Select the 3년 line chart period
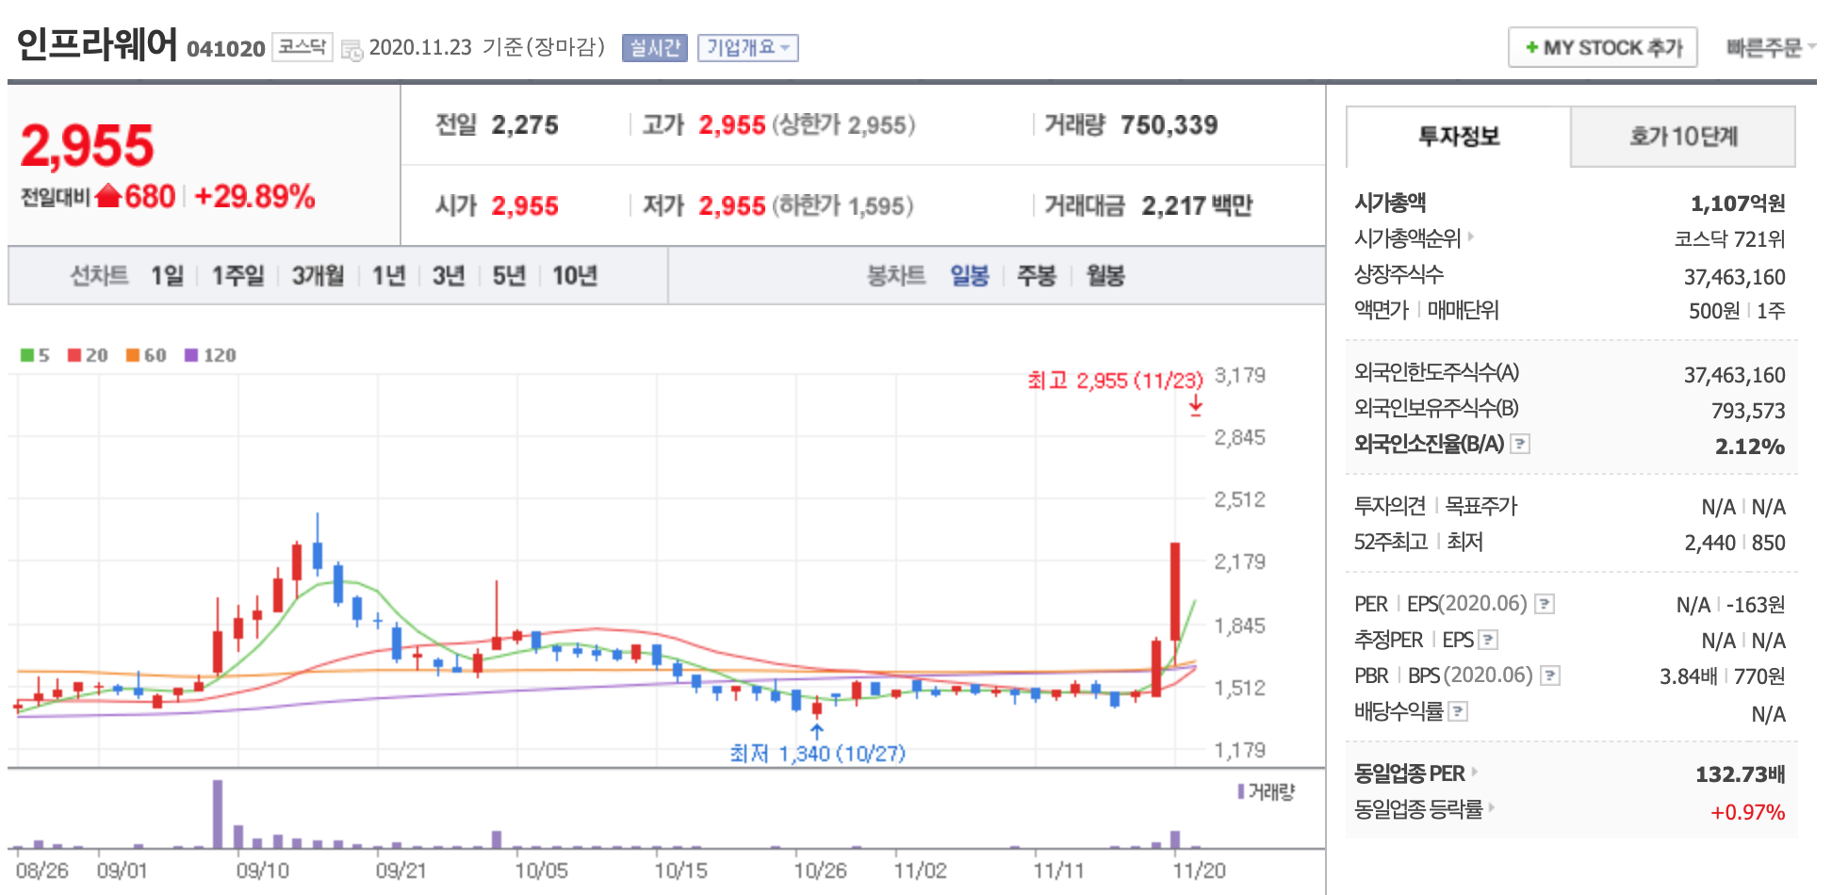 pos(449,276)
